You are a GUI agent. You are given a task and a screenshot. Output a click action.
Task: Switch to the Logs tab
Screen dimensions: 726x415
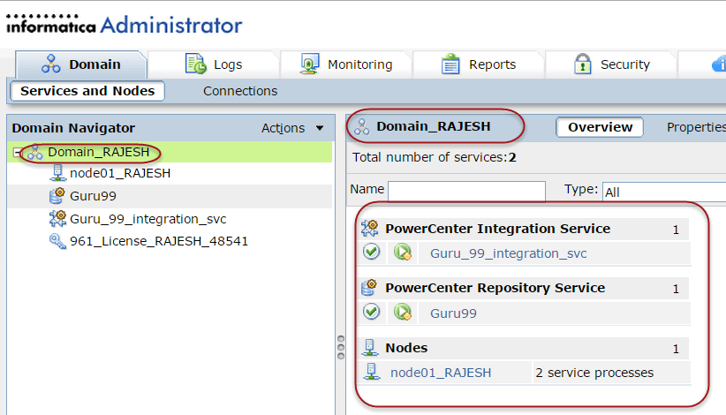[213, 64]
